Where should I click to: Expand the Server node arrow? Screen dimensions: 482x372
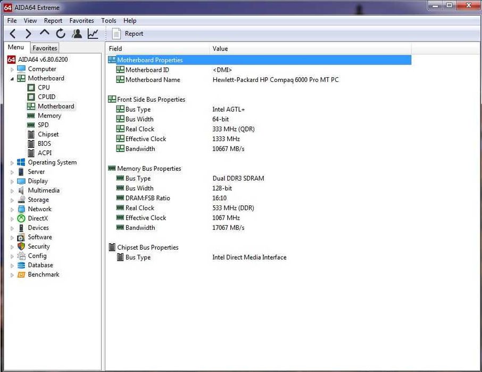pyautogui.click(x=12, y=172)
